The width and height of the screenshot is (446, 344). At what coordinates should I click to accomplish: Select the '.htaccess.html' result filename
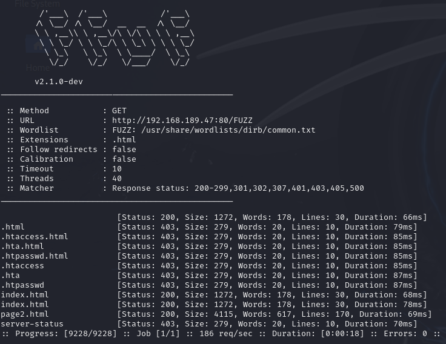(x=35, y=237)
